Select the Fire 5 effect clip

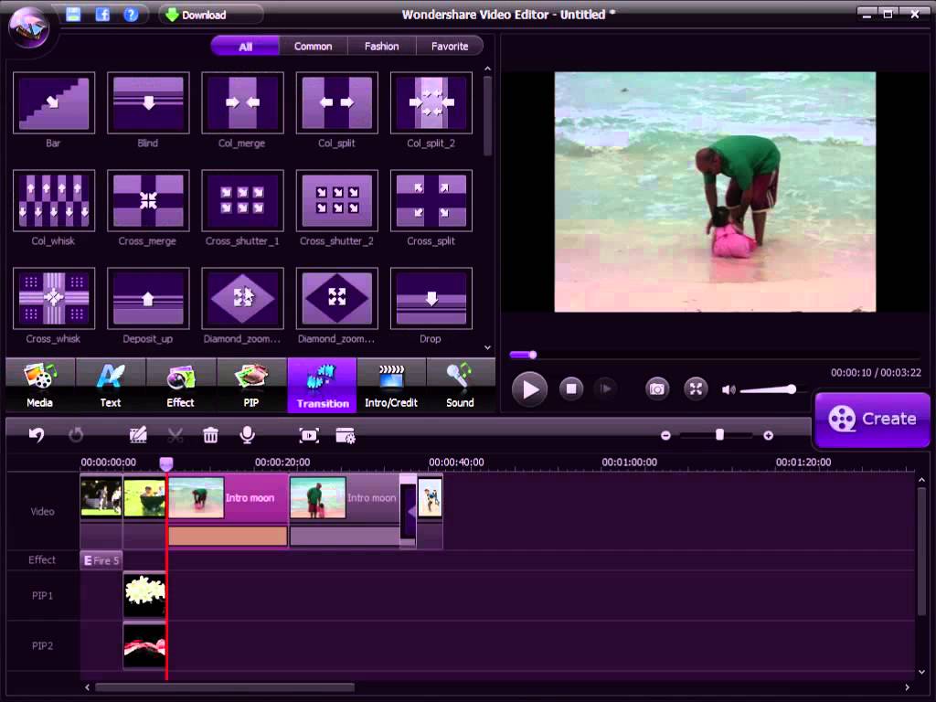coord(101,560)
